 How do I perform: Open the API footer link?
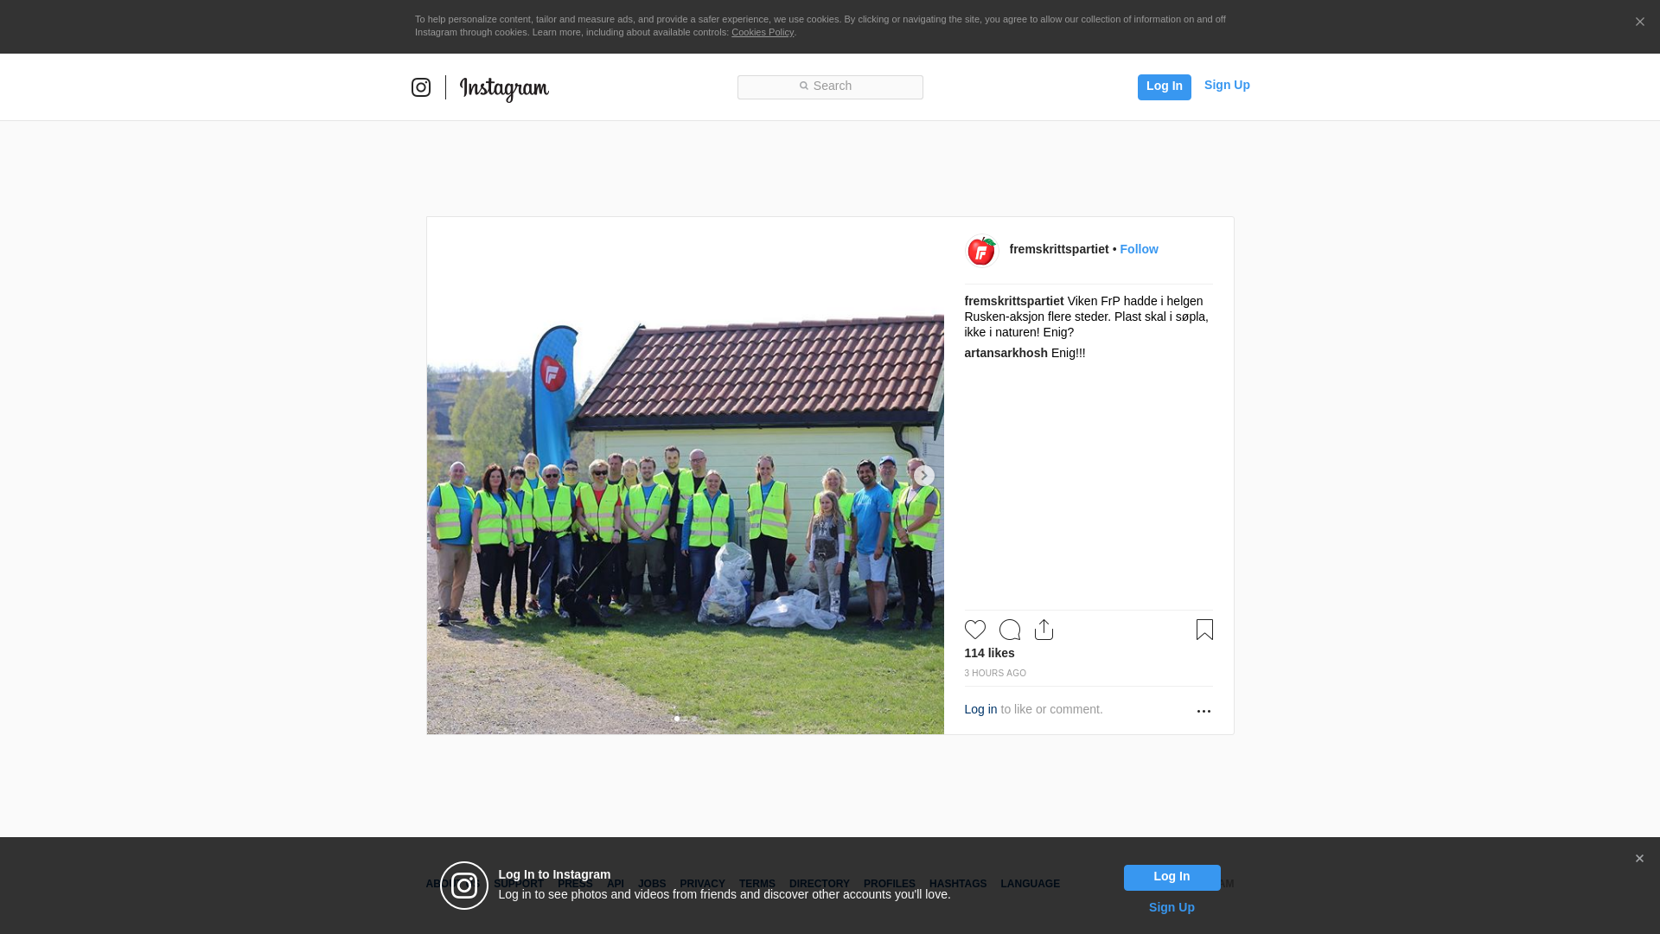point(616,884)
